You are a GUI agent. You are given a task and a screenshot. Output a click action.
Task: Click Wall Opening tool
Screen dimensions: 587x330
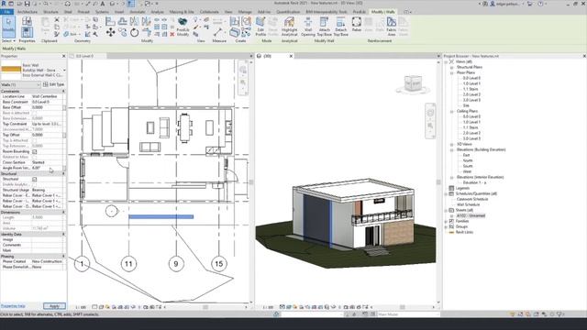coord(308,27)
